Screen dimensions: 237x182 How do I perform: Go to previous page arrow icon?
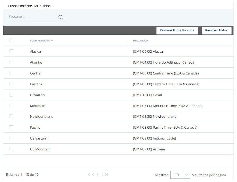tap(93, 175)
